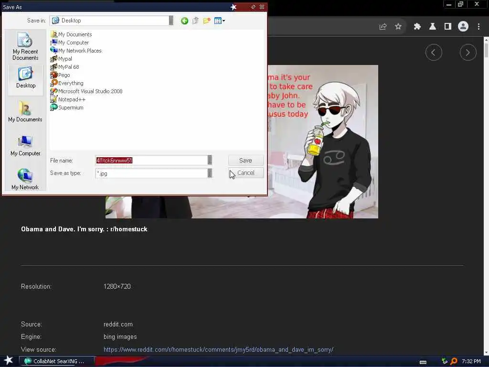The image size is (489, 367).
Task: Click the network tray icon
Action: pos(445,361)
